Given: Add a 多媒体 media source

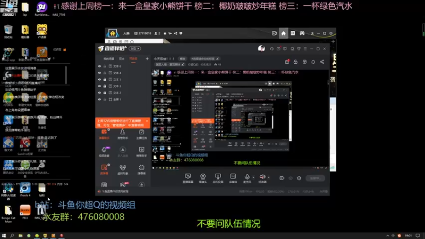Looking at the screenshot, I should (x=233, y=178).
